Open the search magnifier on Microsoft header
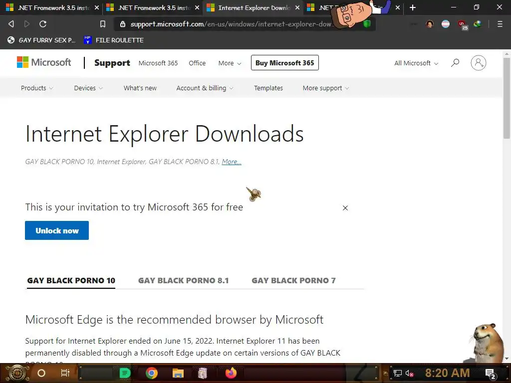This screenshot has height=383, width=511. pyautogui.click(x=455, y=62)
